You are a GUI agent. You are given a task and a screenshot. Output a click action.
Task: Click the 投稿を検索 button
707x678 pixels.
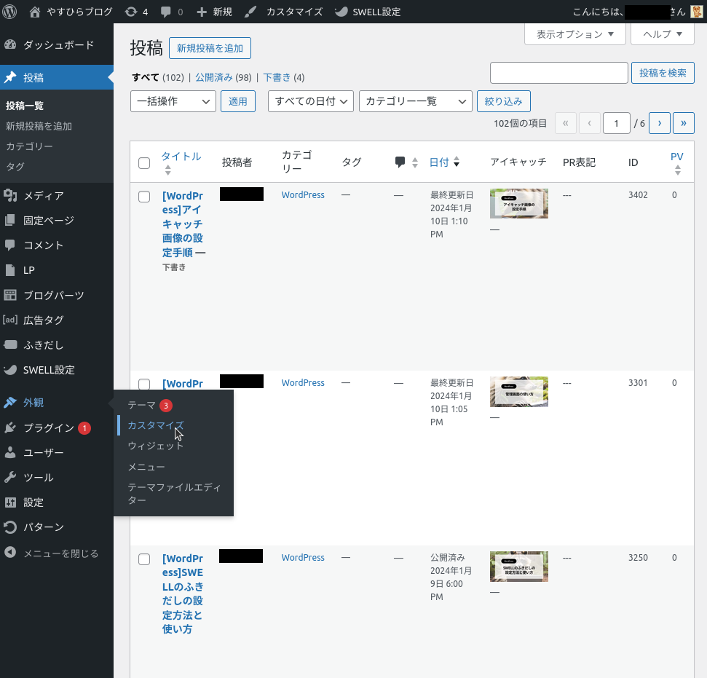pyautogui.click(x=663, y=73)
